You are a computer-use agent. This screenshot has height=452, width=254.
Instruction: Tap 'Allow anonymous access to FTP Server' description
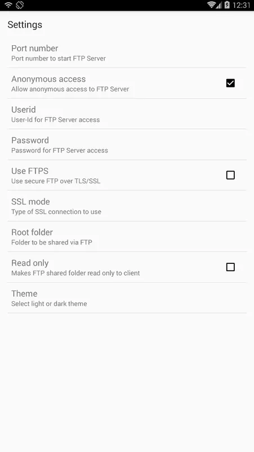pyautogui.click(x=70, y=89)
